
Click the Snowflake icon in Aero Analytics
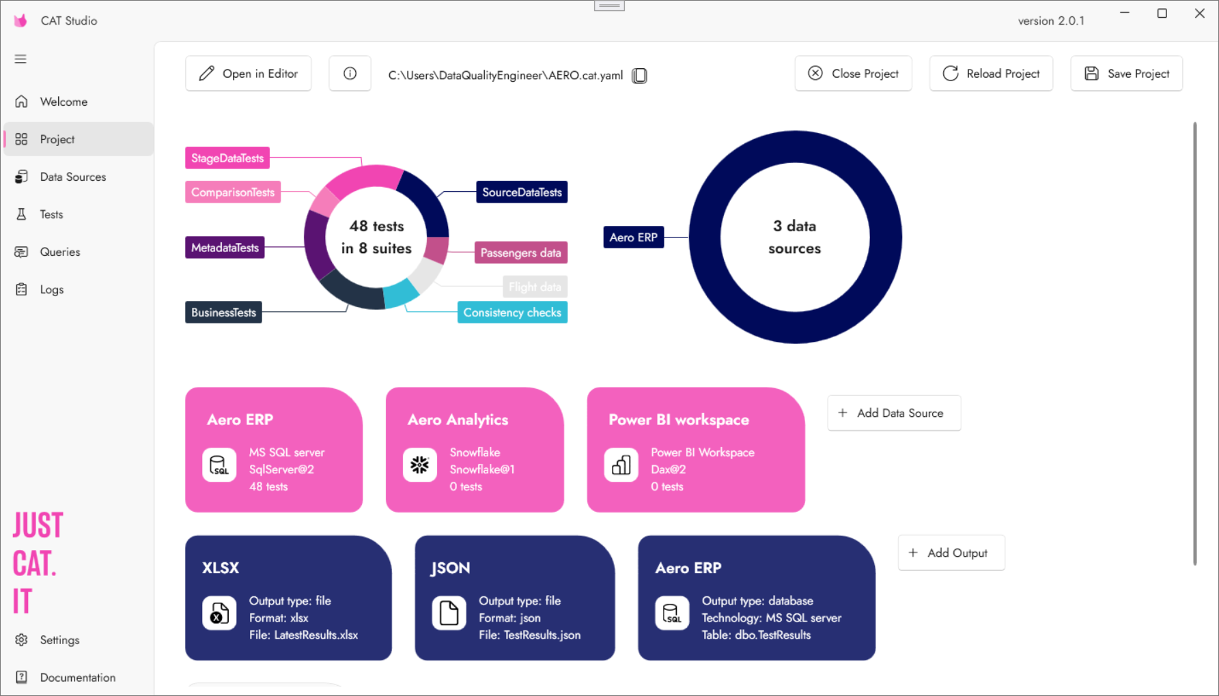pyautogui.click(x=419, y=465)
